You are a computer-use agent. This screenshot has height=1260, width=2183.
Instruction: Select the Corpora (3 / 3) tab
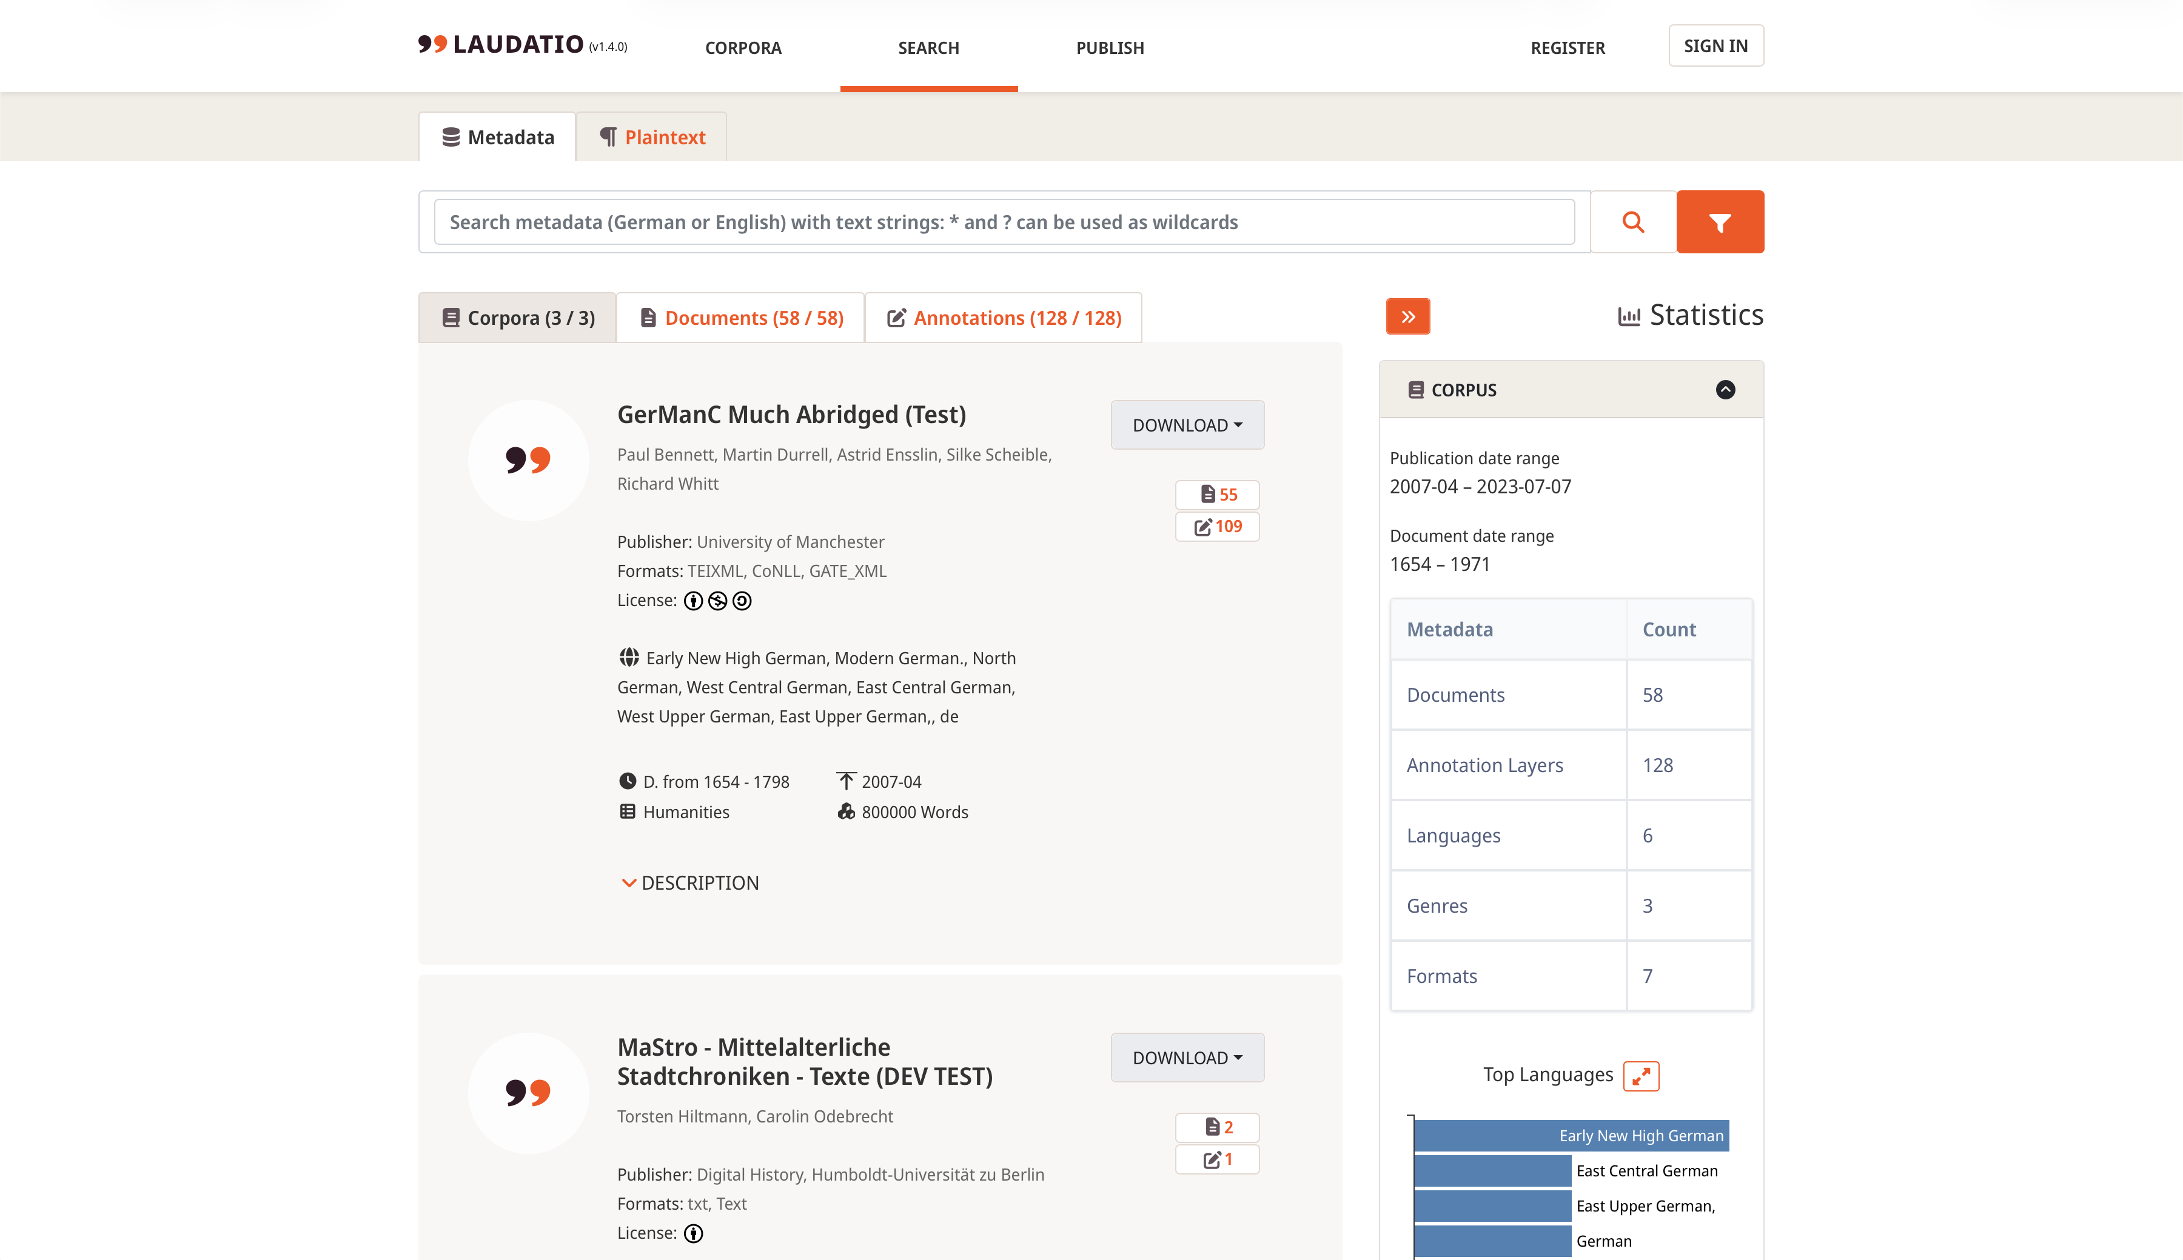tap(518, 318)
